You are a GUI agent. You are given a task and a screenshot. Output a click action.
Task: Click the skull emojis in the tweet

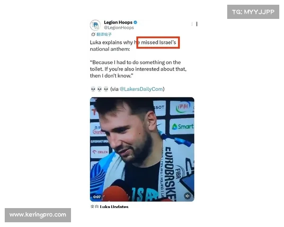[x=99, y=89]
